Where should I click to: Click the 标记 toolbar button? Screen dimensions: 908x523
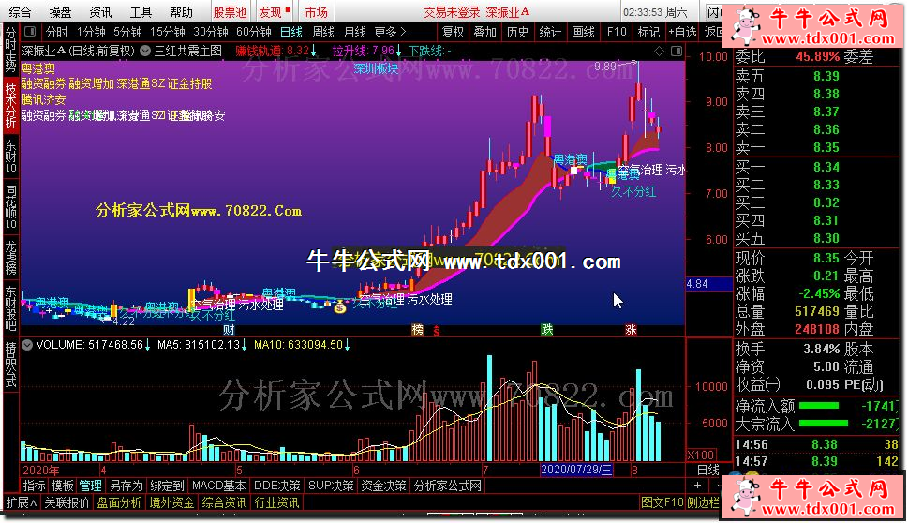[x=648, y=32]
